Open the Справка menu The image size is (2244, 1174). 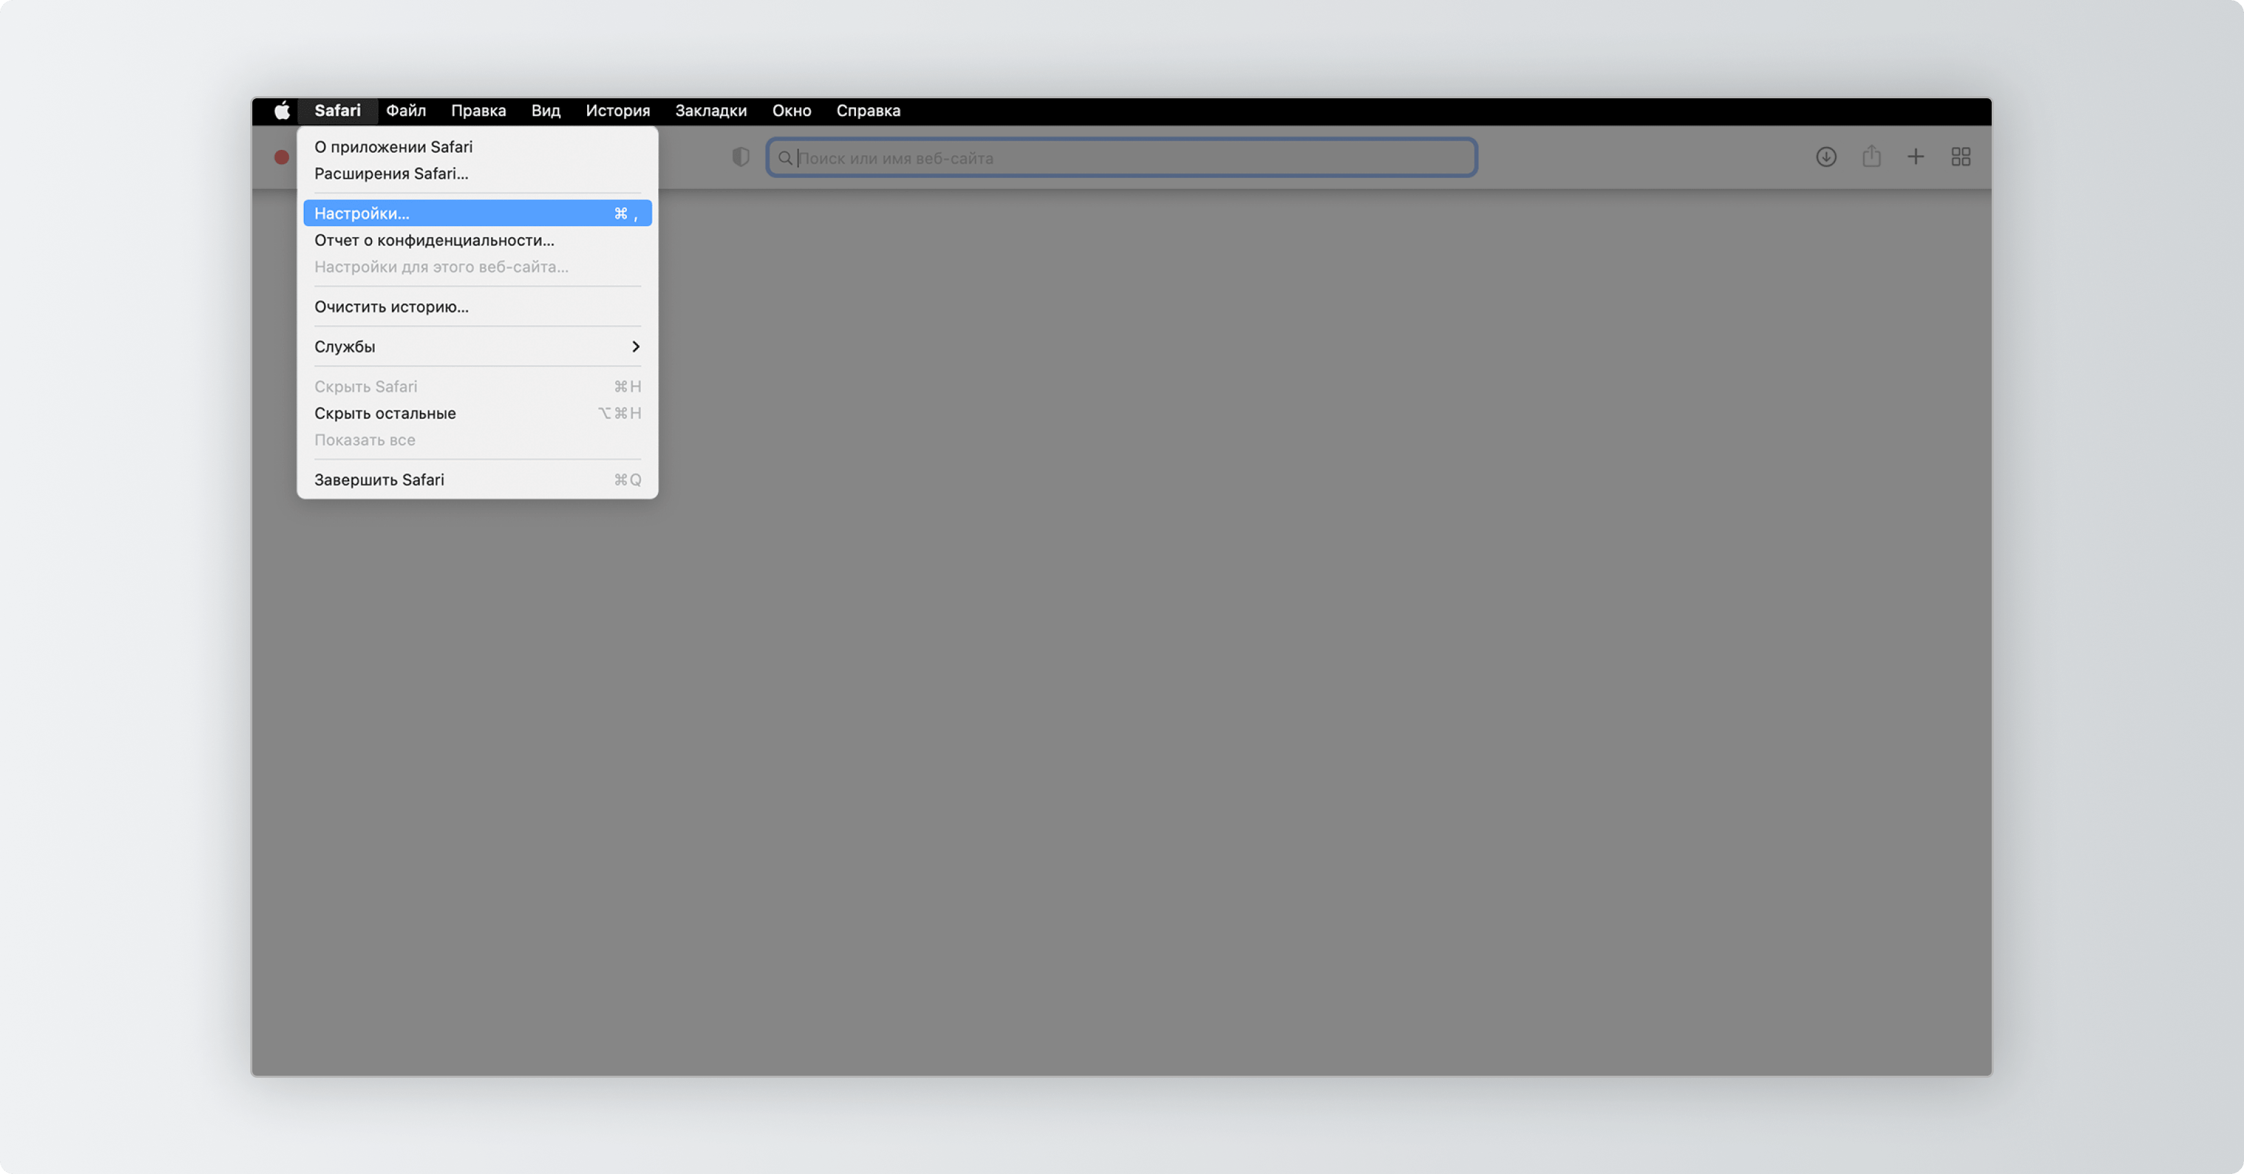[x=868, y=111]
